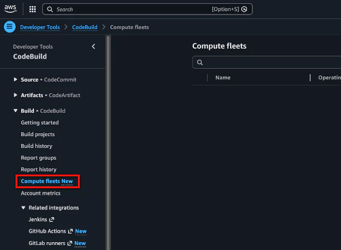Open Jenkins external link icon
The height and width of the screenshot is (250, 341).
point(52,219)
